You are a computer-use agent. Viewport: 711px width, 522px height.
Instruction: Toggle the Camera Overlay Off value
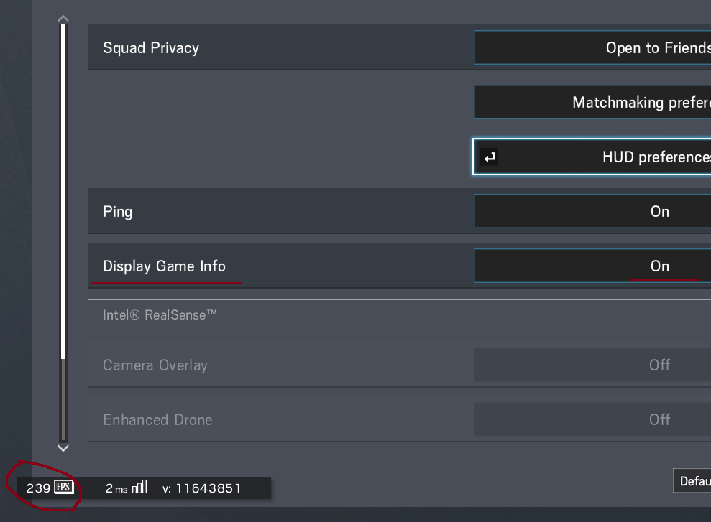(x=659, y=365)
